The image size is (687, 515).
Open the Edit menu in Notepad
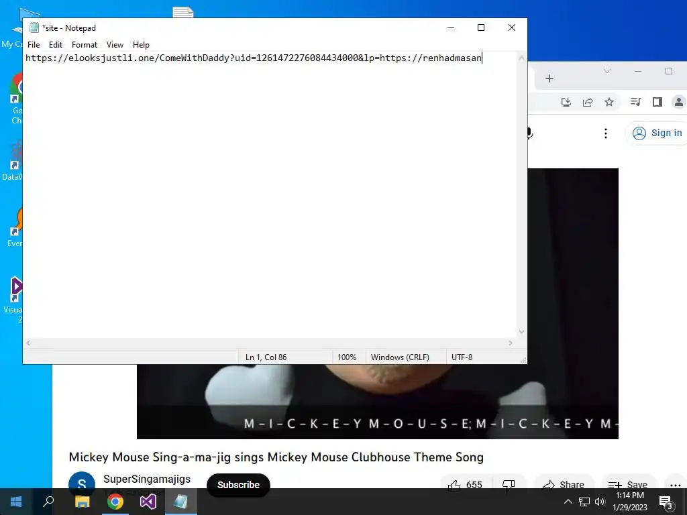click(x=55, y=45)
